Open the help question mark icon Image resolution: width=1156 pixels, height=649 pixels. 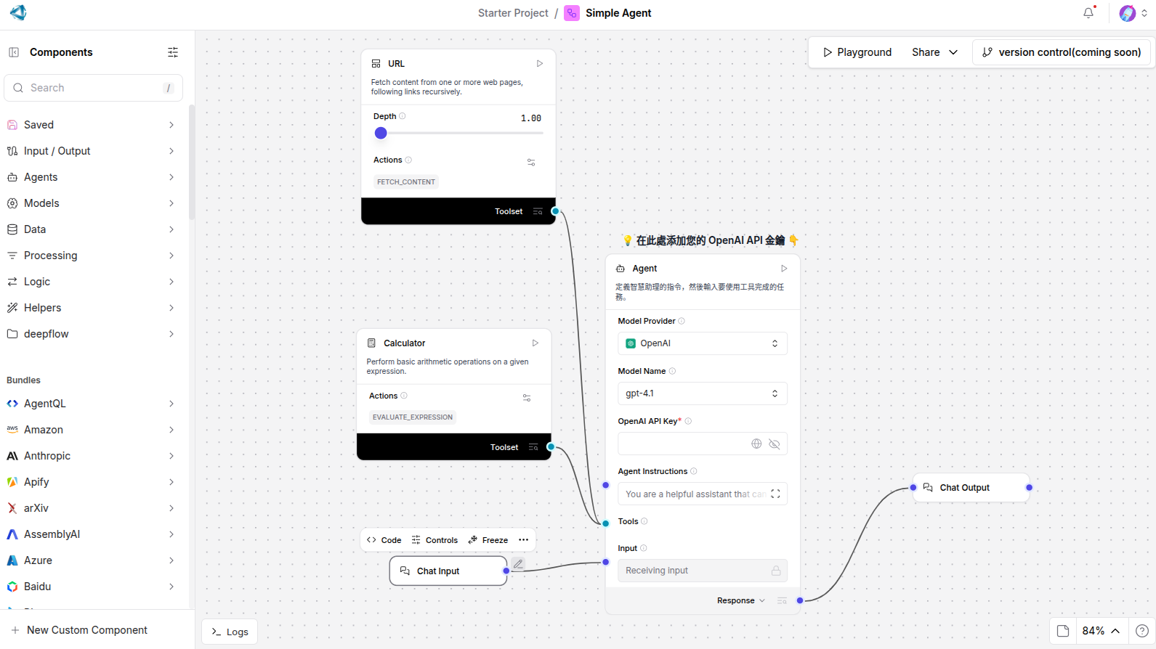[x=1141, y=631]
